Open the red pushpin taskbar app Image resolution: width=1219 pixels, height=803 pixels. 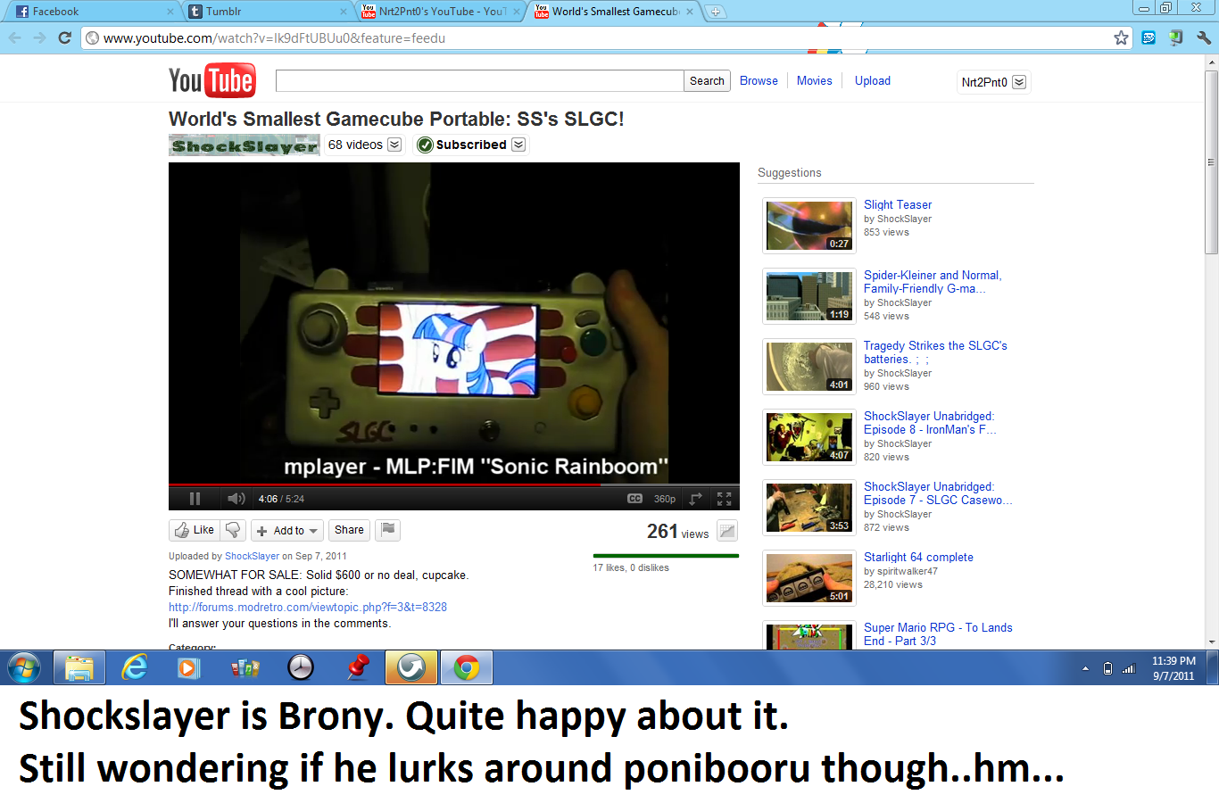click(357, 667)
